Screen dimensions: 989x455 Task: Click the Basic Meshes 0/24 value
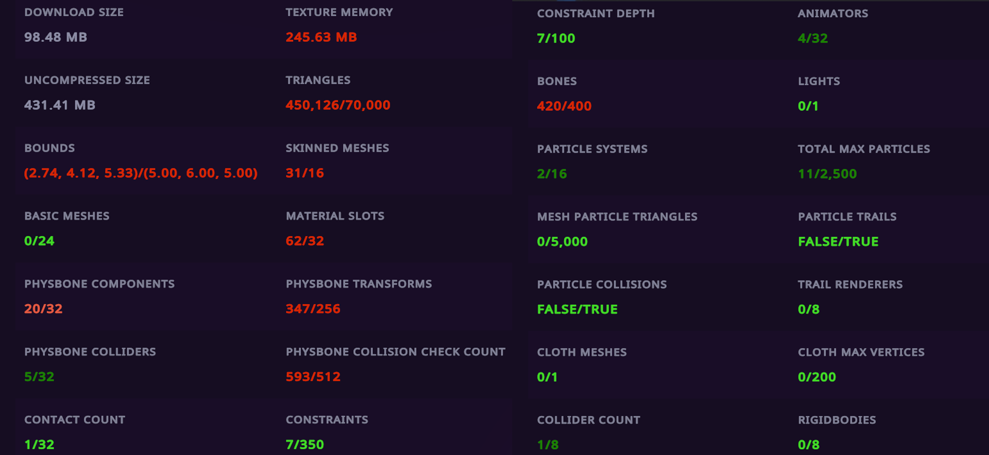39,241
